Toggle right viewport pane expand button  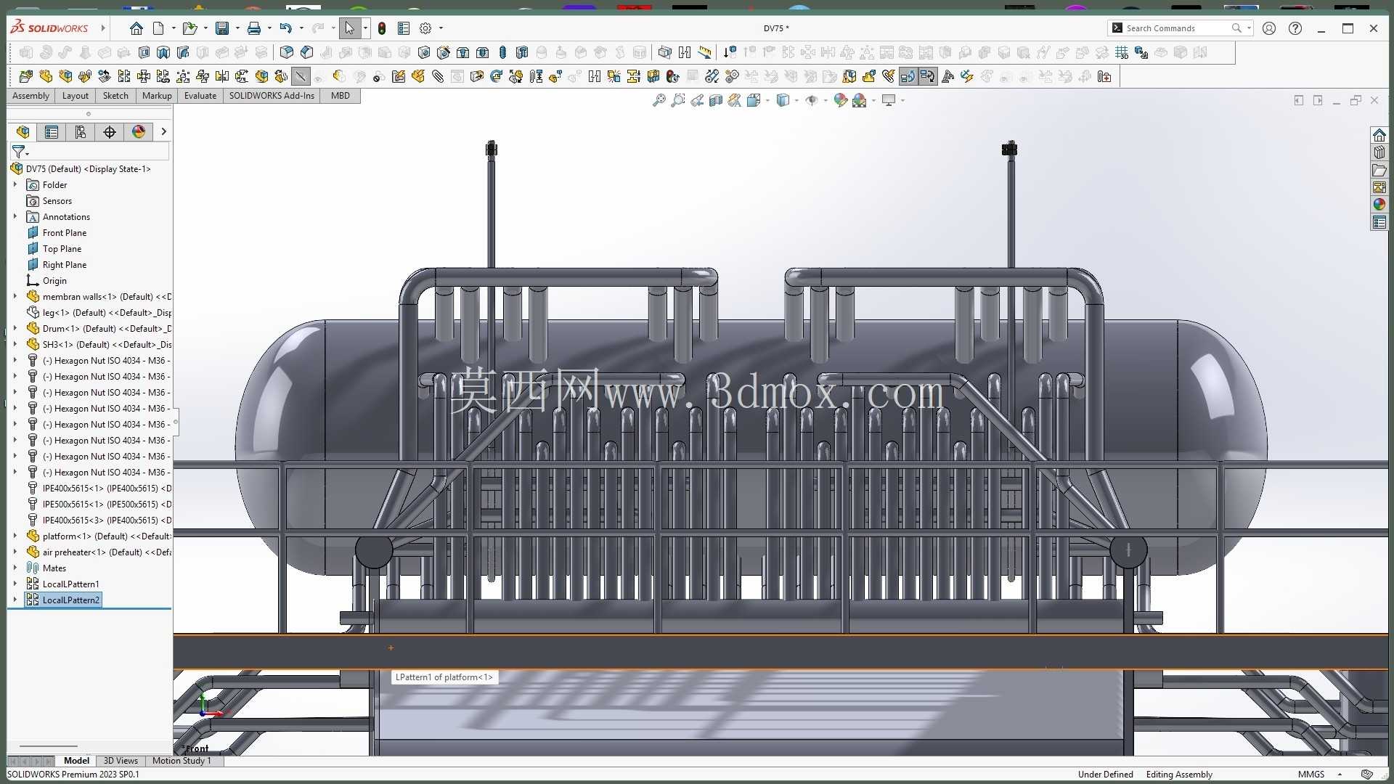pyautogui.click(x=1318, y=100)
